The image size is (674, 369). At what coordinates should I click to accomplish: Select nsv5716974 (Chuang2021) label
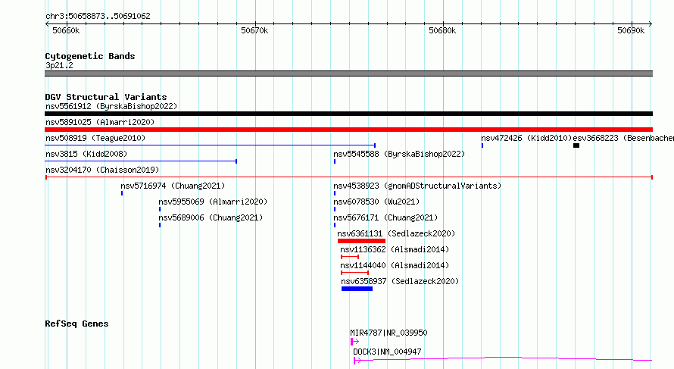[173, 186]
